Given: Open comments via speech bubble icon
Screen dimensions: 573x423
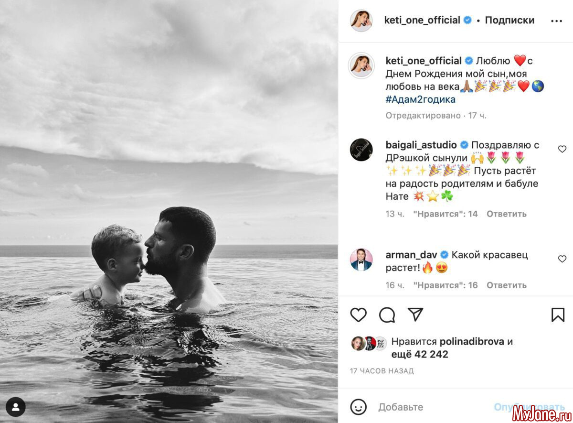Looking at the screenshot, I should tap(387, 315).
